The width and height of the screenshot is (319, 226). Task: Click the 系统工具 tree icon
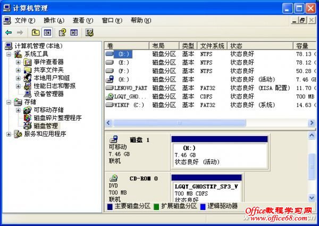[x=18, y=54]
